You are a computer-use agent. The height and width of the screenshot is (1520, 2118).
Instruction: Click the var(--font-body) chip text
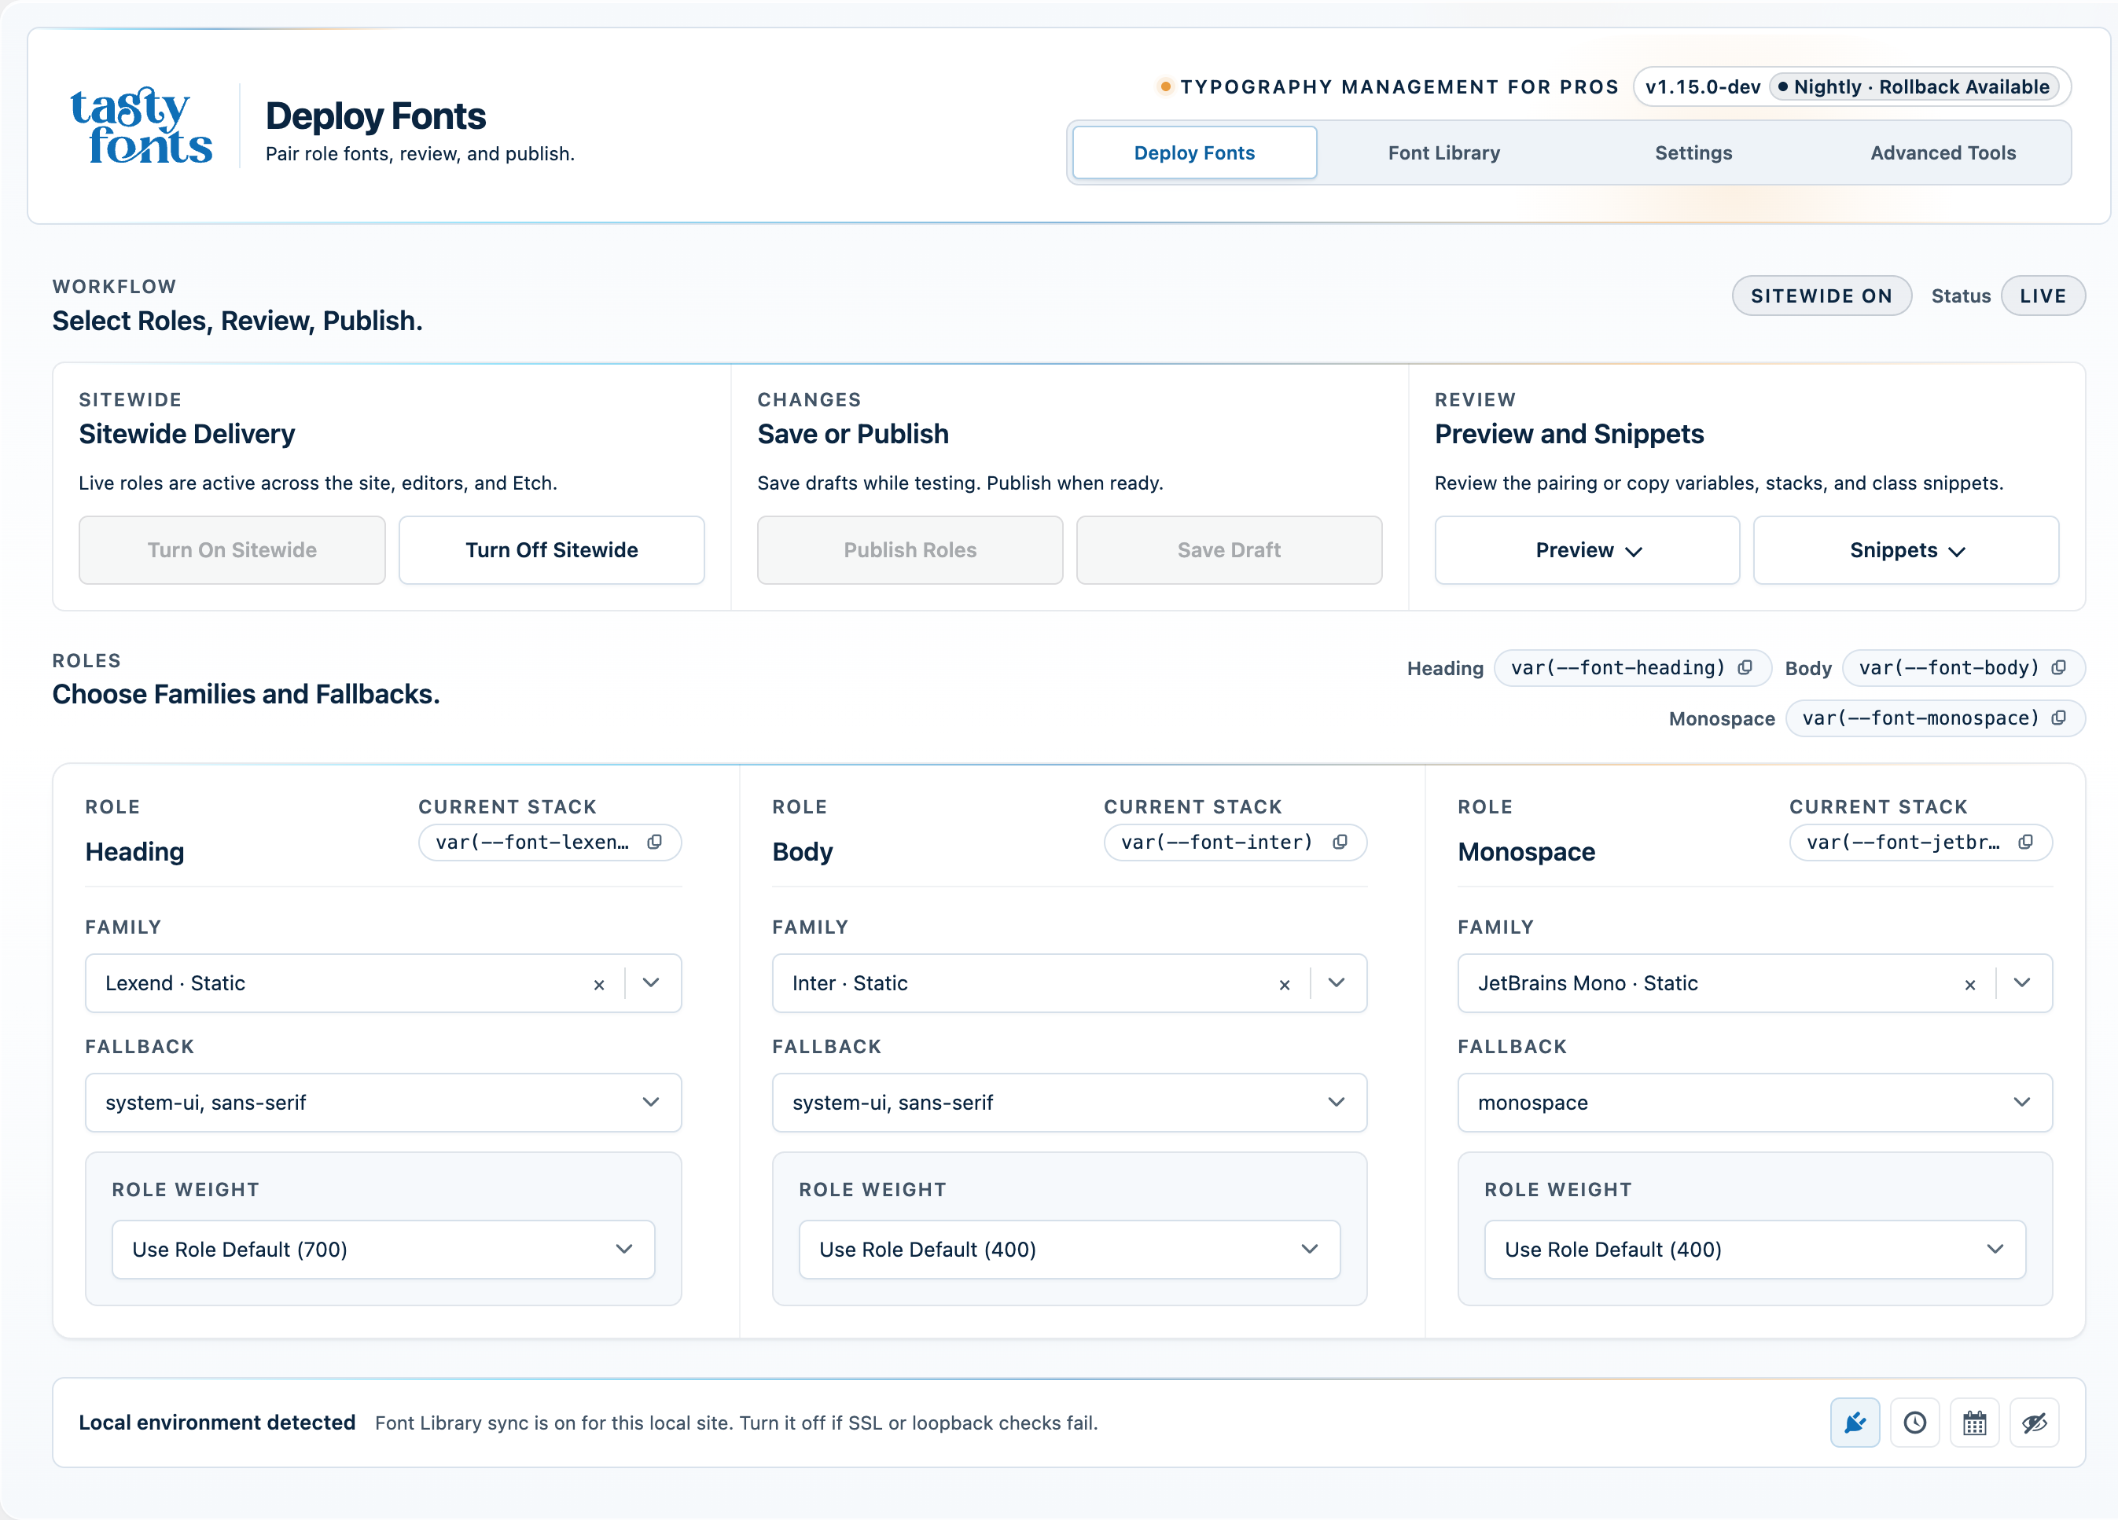pos(1948,667)
